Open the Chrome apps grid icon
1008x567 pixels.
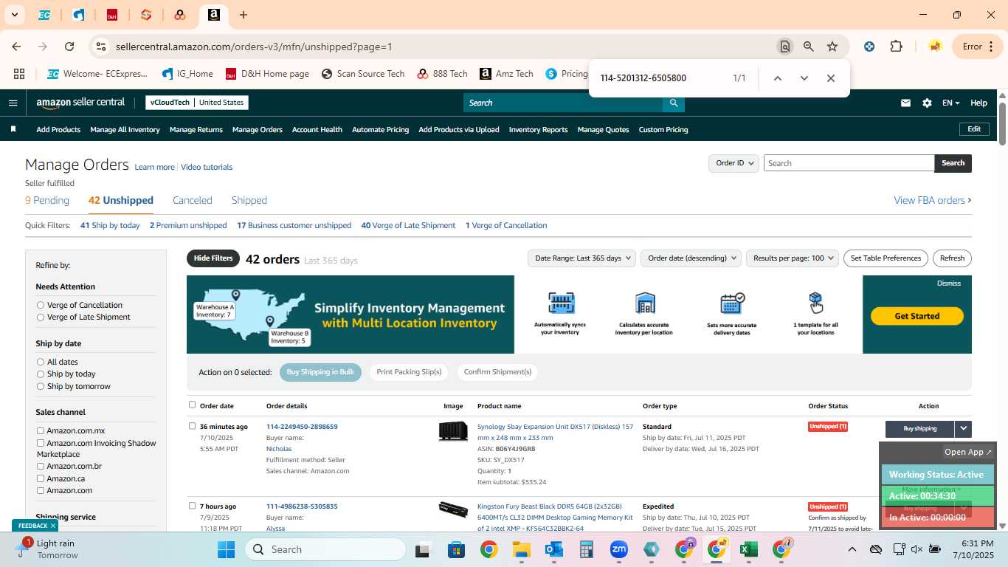point(19,74)
